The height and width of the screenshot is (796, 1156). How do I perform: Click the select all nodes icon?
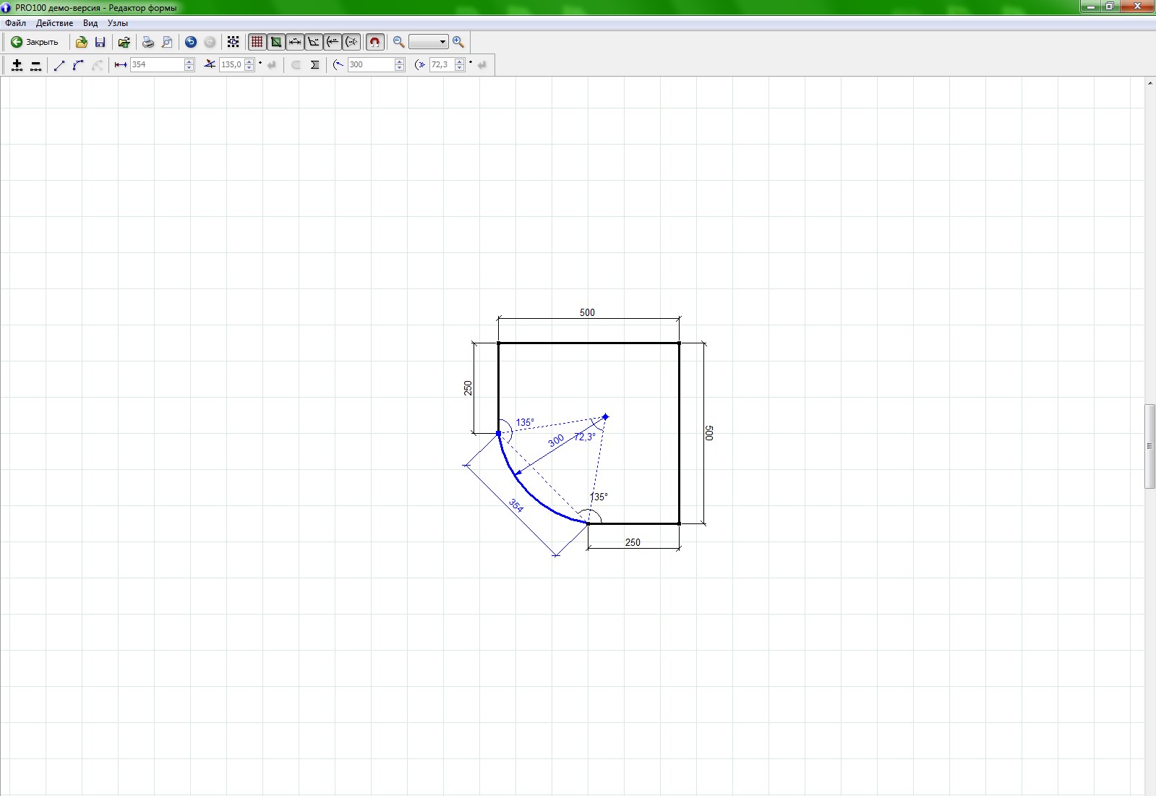pyautogui.click(x=234, y=42)
